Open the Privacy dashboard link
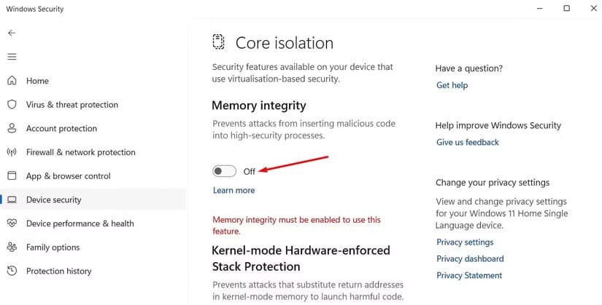The height and width of the screenshot is (305, 602). point(470,258)
